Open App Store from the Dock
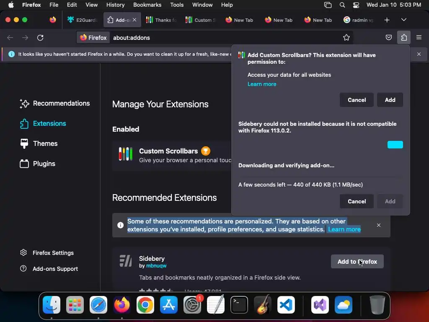 click(168, 305)
